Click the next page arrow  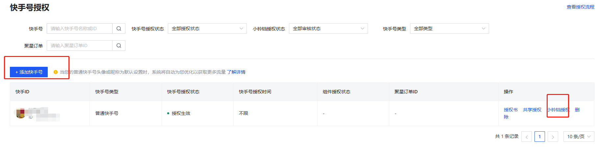(x=553, y=137)
